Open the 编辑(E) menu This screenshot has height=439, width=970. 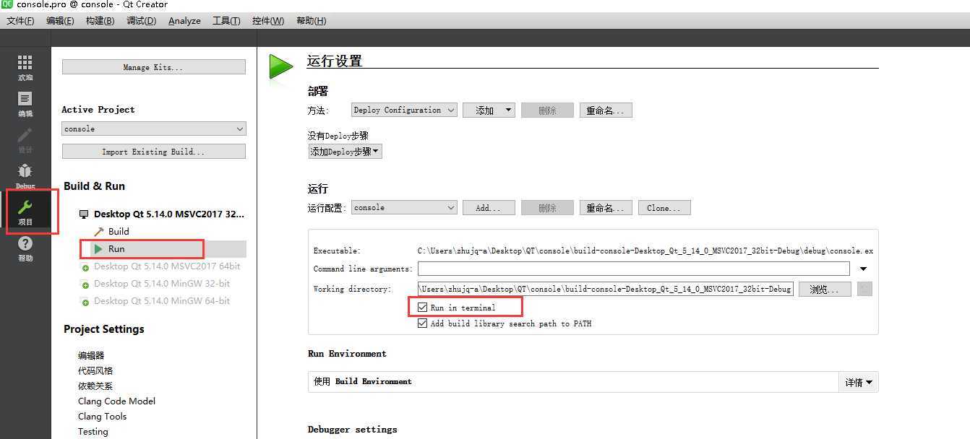pos(60,20)
